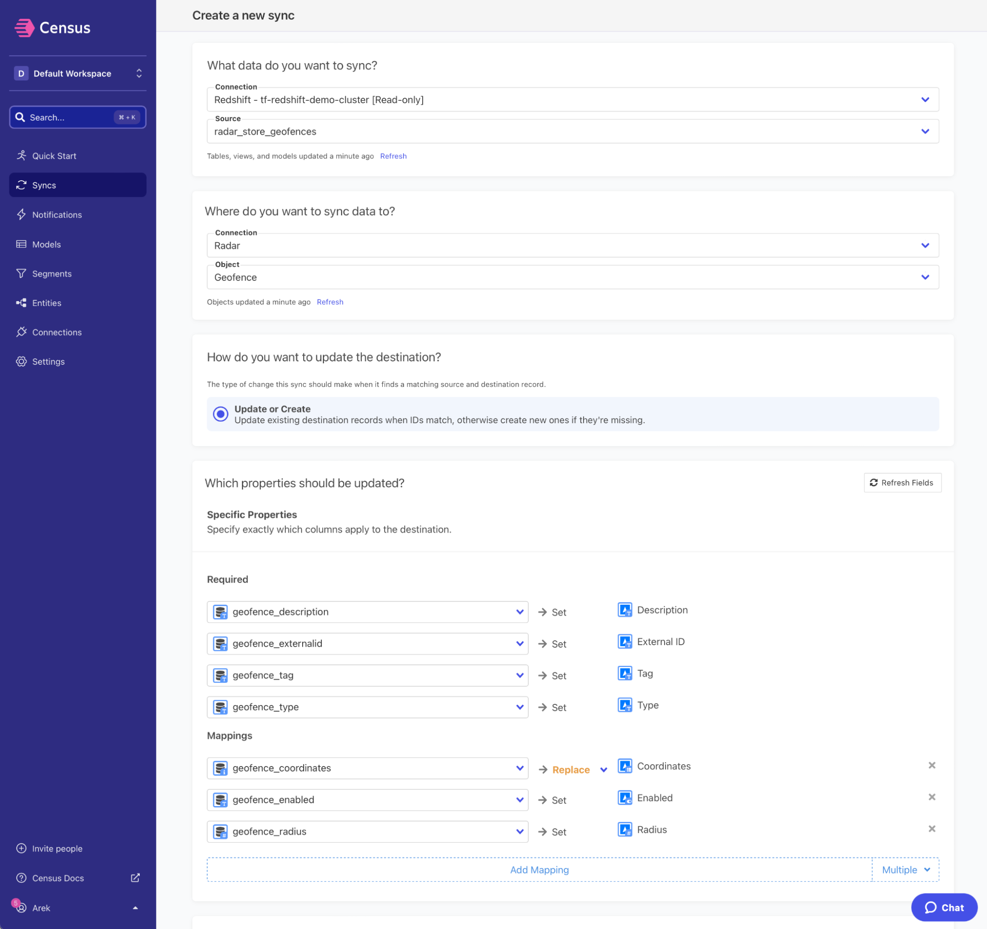
Task: Click the Census logo icon
Action: [24, 28]
